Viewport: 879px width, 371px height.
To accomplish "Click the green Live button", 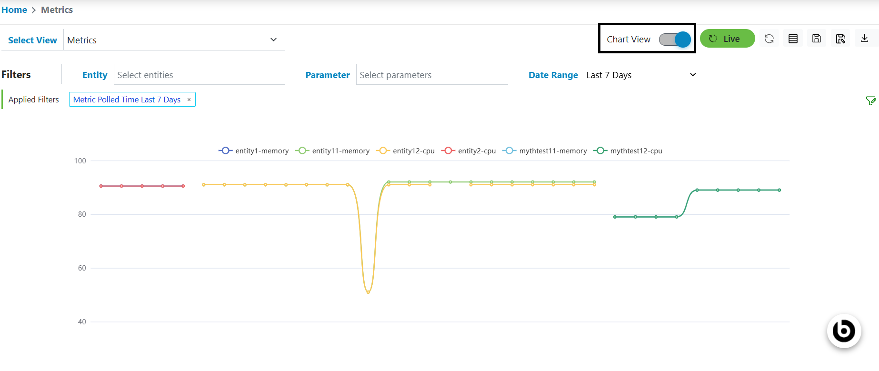I will pos(727,39).
